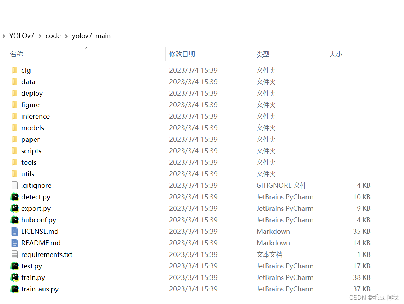Navigate to code in the breadcrumb path
Image resolution: width=404 pixels, height=304 pixels.
[53, 36]
